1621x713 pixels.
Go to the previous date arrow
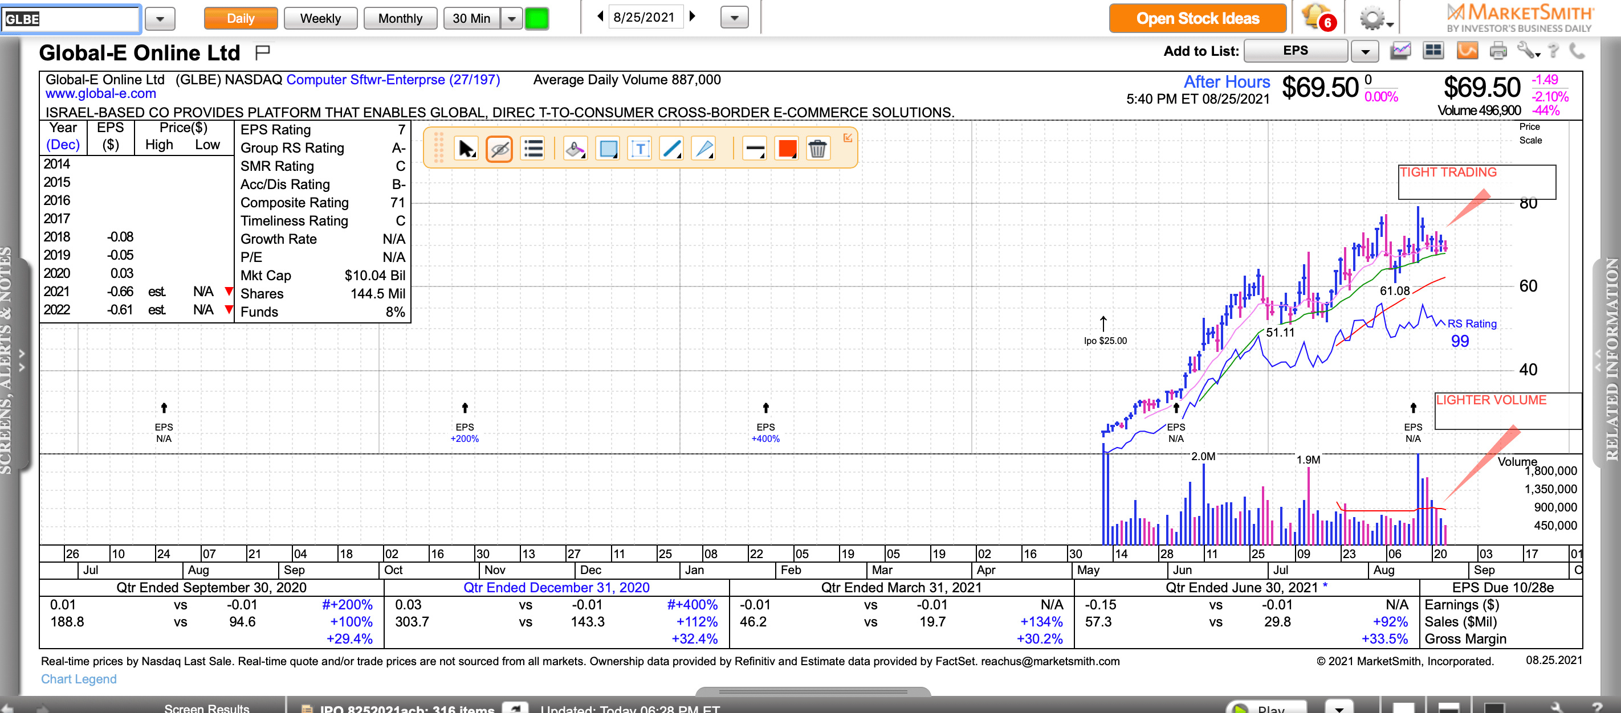point(600,17)
